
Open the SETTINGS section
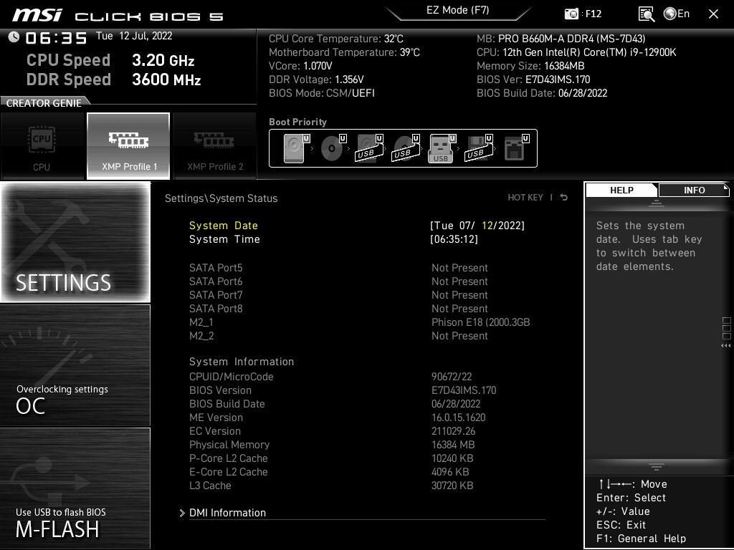[x=75, y=242]
